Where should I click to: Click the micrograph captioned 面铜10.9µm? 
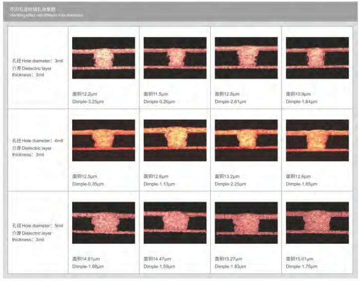coord(317,58)
